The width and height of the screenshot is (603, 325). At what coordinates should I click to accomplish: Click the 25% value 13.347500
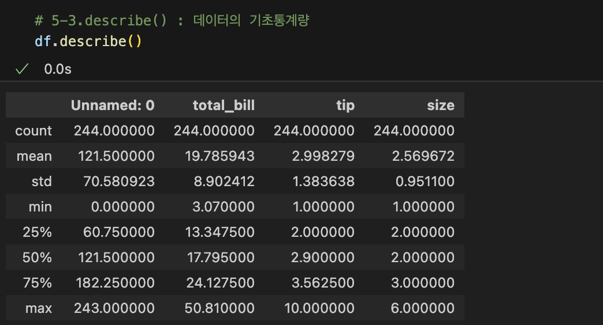pyautogui.click(x=219, y=232)
